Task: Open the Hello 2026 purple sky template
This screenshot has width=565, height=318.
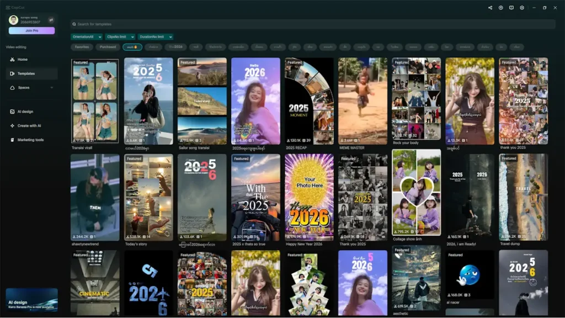Action: tap(255, 101)
